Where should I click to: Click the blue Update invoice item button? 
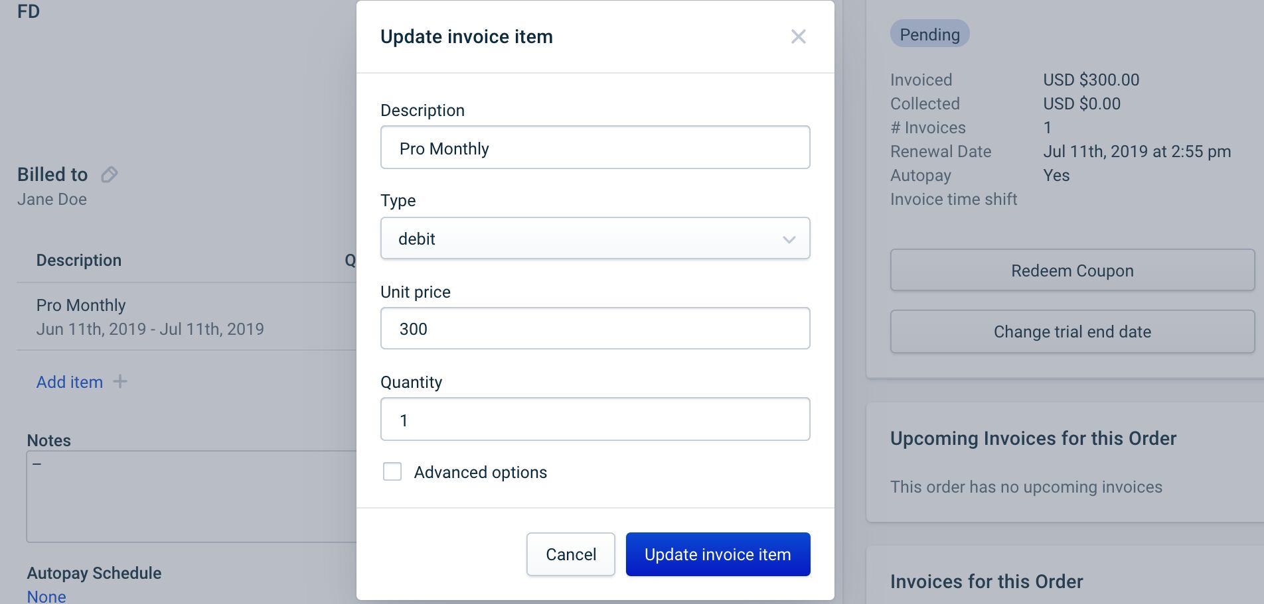pos(718,554)
